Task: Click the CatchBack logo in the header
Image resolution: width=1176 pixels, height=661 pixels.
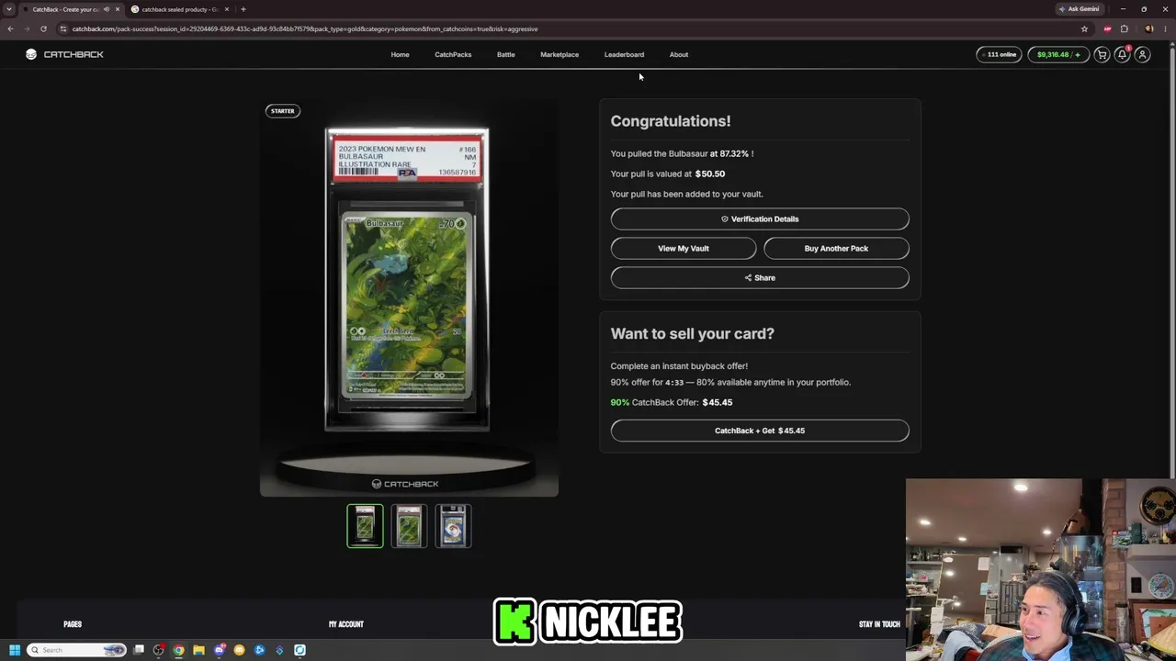Action: pos(64,54)
